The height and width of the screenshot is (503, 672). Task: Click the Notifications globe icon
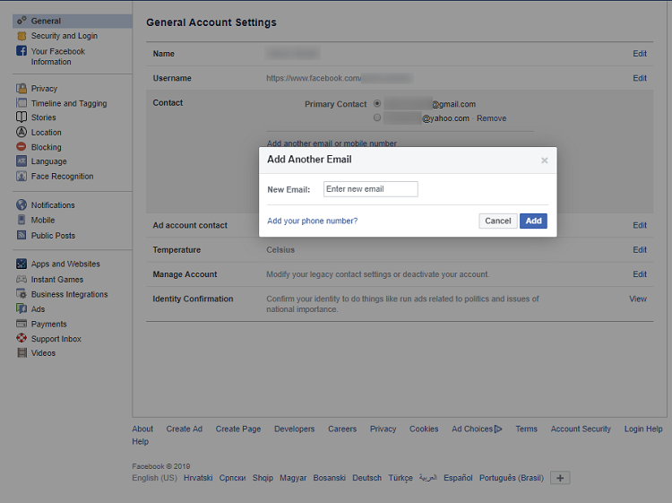[x=22, y=205]
